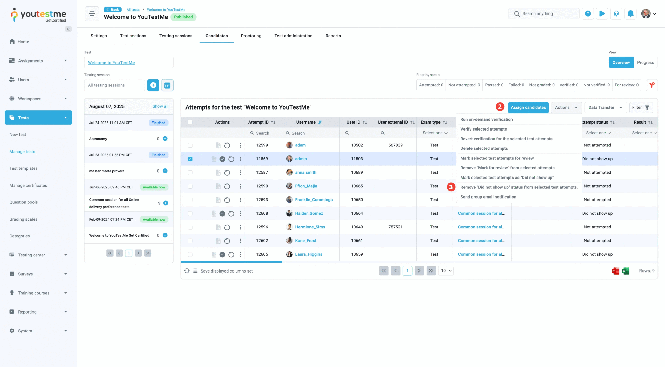Export the table to Excel

click(x=626, y=271)
